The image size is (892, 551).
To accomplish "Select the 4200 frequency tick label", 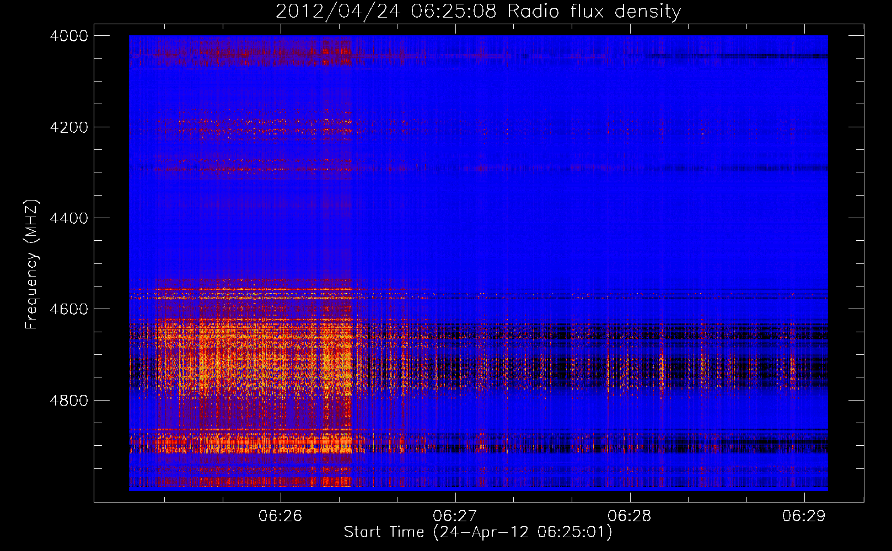I will click(69, 127).
